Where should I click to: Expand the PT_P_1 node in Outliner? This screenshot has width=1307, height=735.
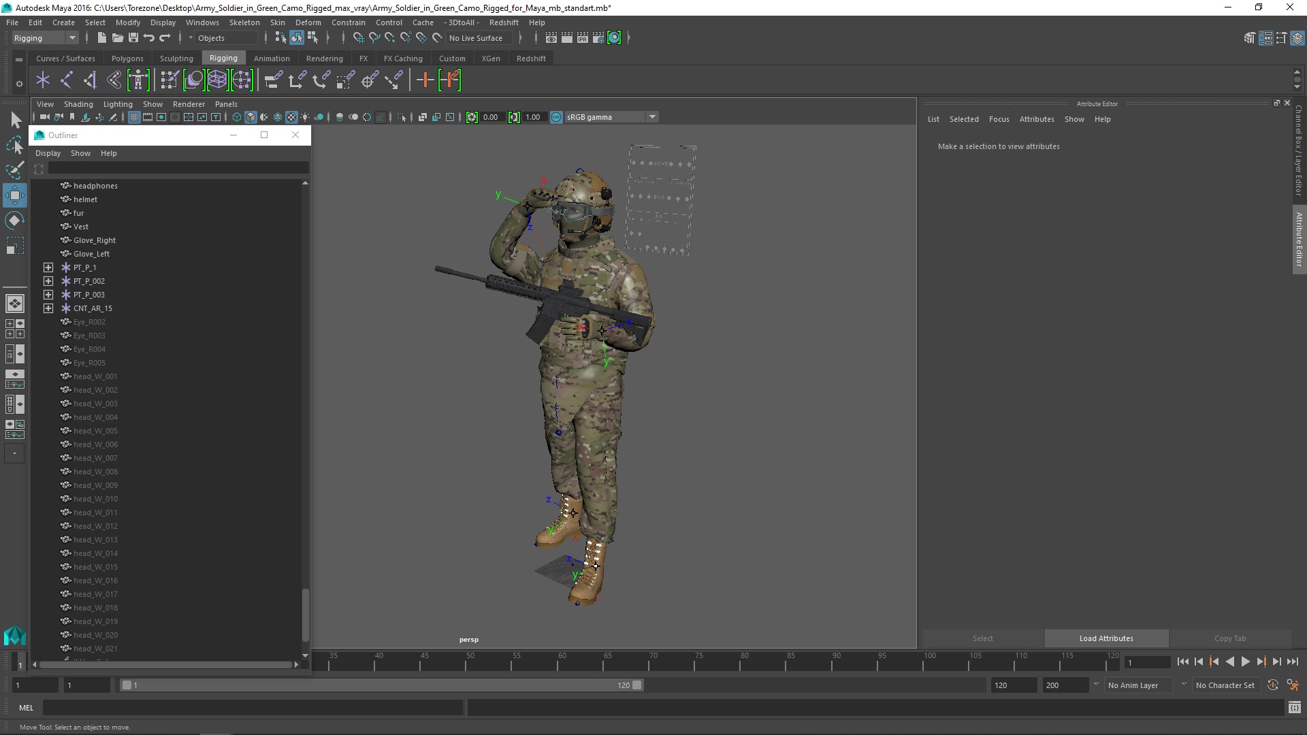48,267
